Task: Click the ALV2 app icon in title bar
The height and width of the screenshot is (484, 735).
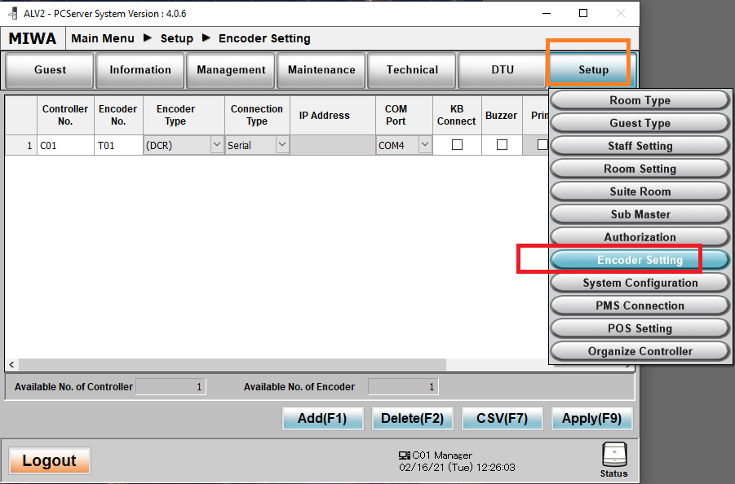Action: pyautogui.click(x=12, y=14)
